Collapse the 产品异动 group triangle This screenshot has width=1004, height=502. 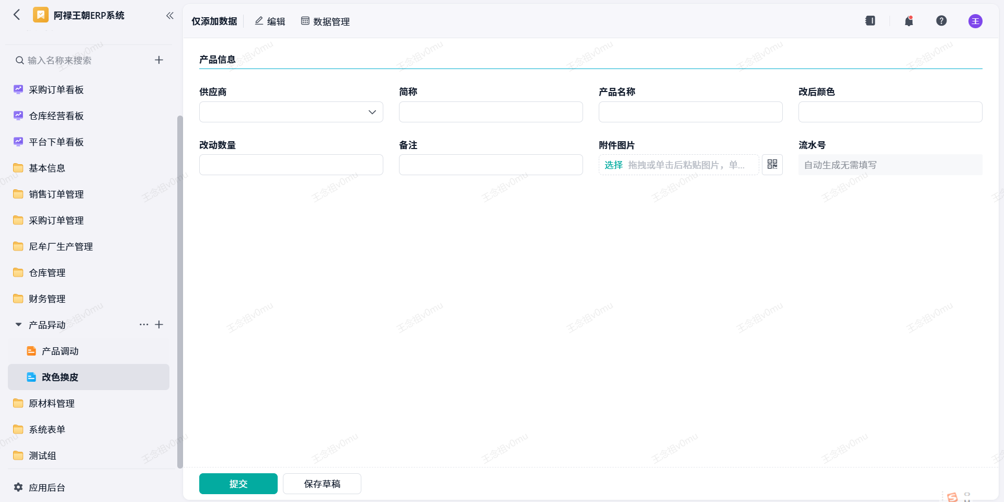click(18, 325)
